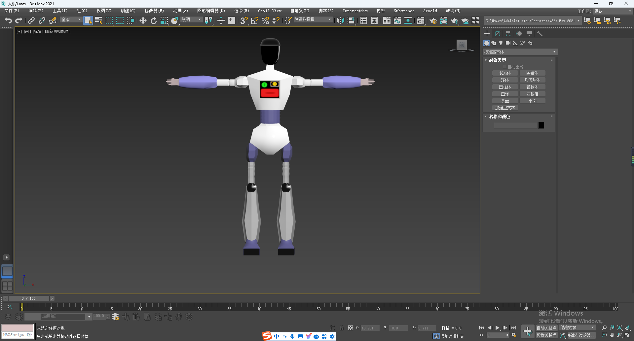
Task: Click the Use Pivot Point Center icon
Action: (208, 21)
